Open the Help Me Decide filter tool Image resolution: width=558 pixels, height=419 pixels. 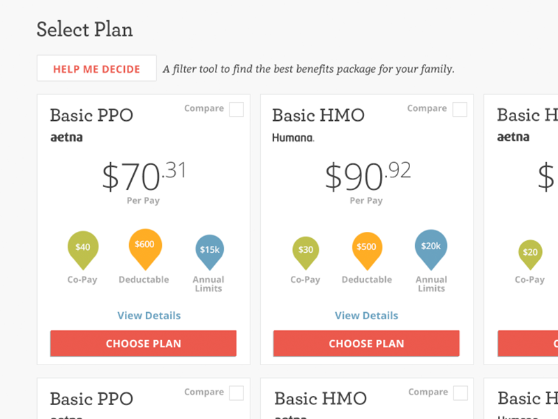[97, 68]
